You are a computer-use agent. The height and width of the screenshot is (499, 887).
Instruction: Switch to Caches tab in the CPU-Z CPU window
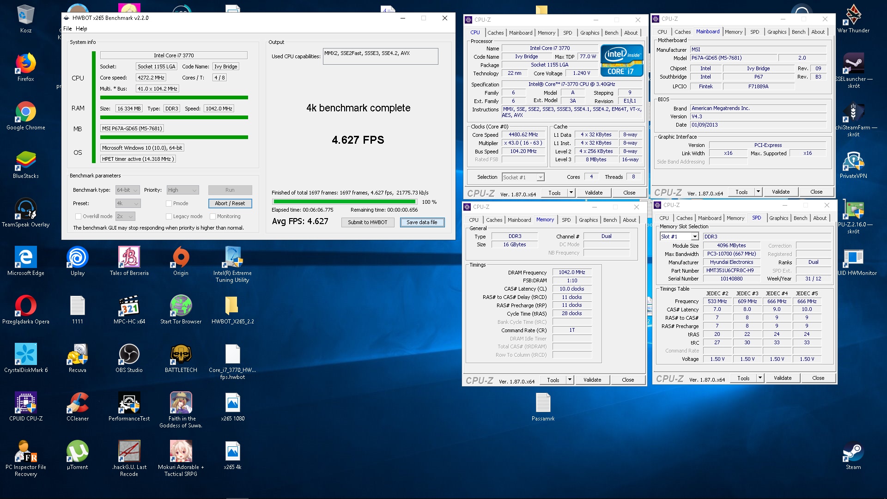pyautogui.click(x=496, y=33)
